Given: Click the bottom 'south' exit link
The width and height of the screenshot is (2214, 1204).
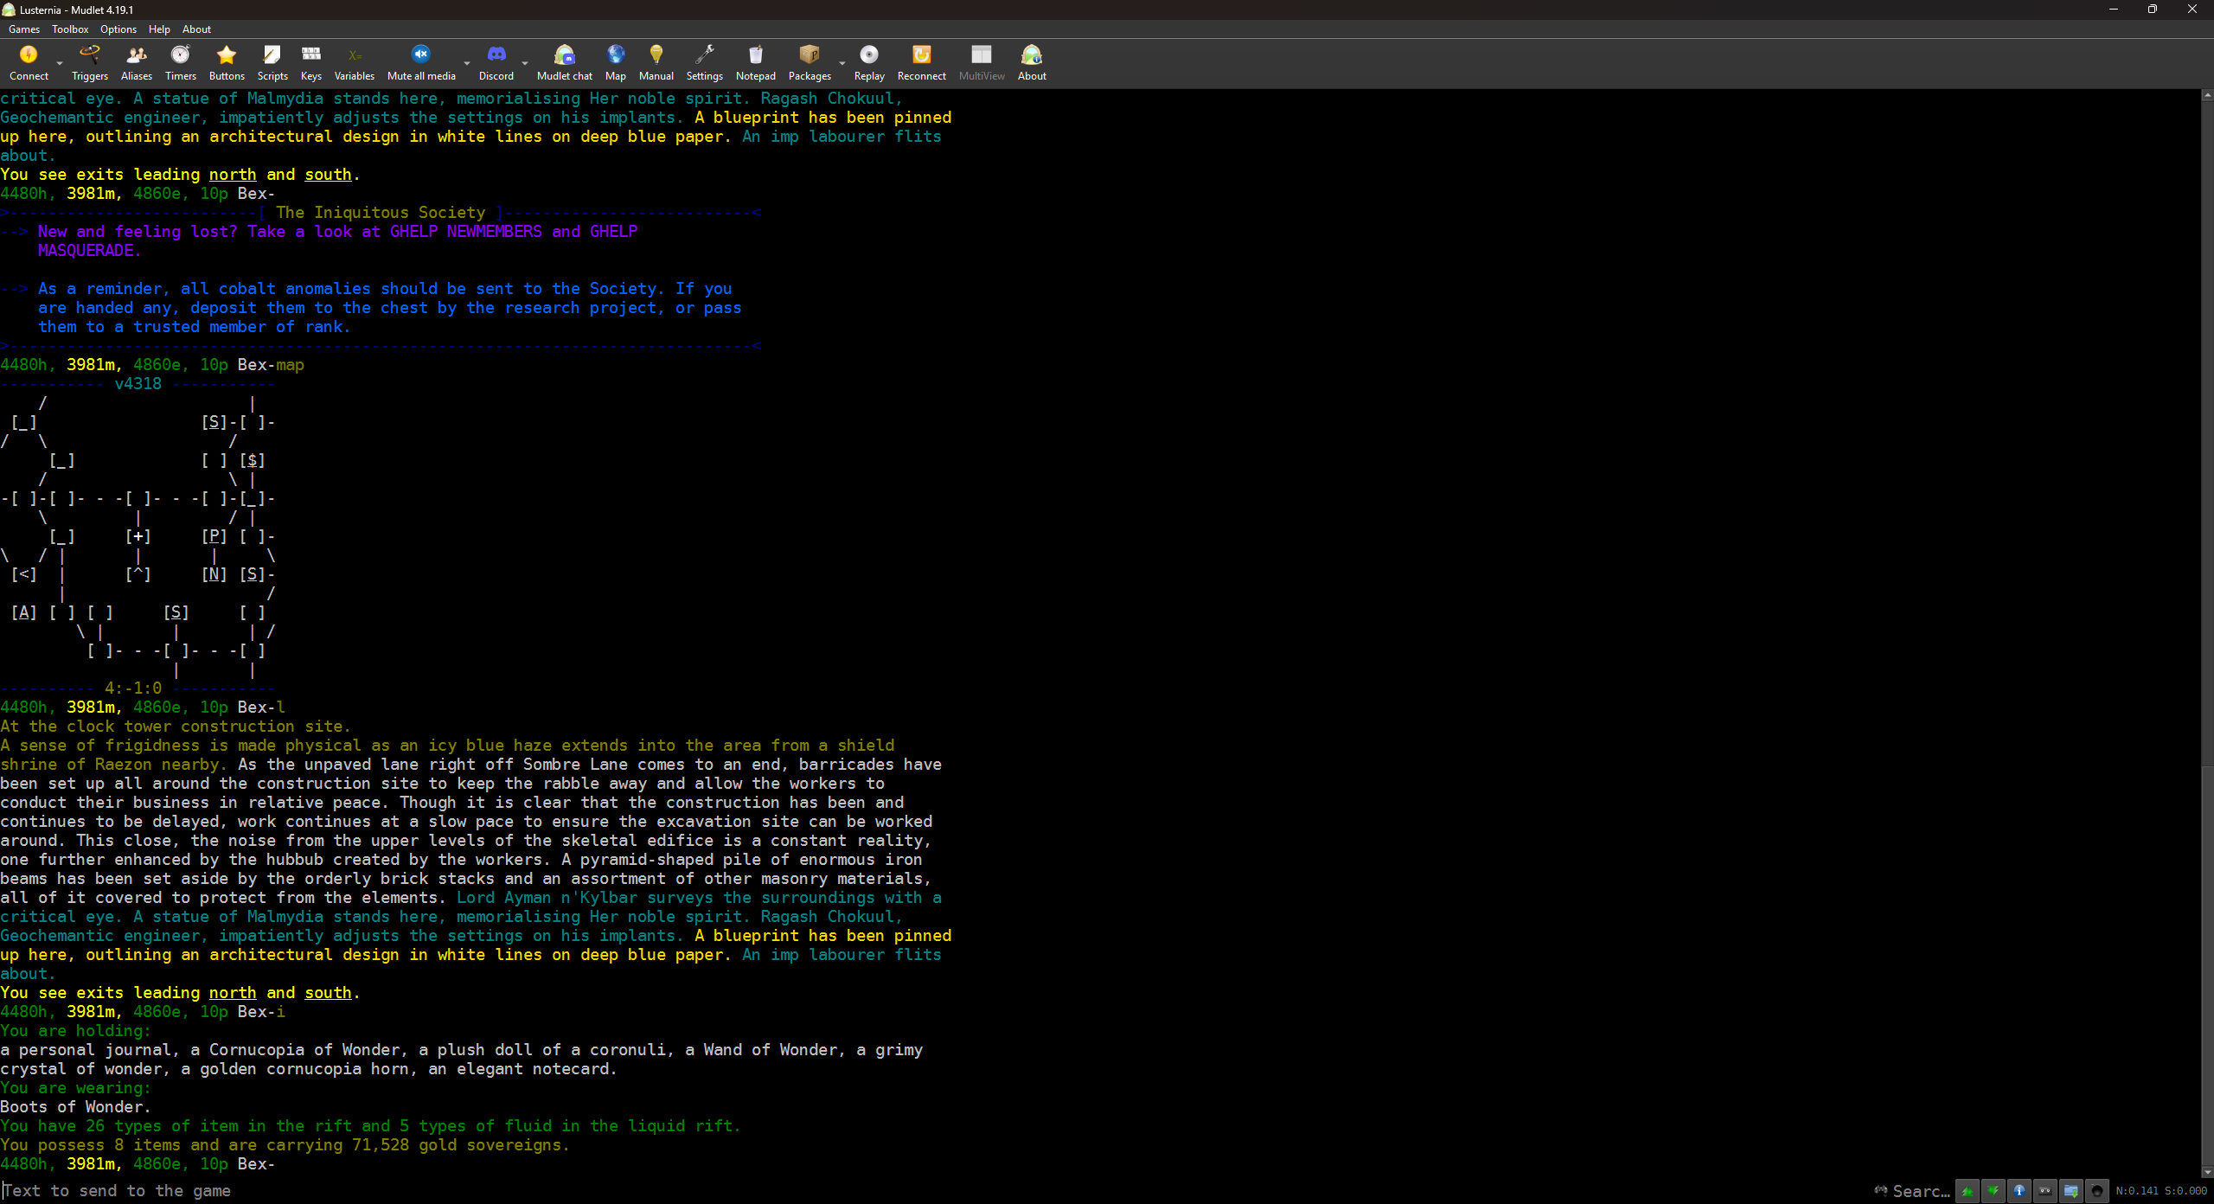Looking at the screenshot, I should [x=328, y=993].
